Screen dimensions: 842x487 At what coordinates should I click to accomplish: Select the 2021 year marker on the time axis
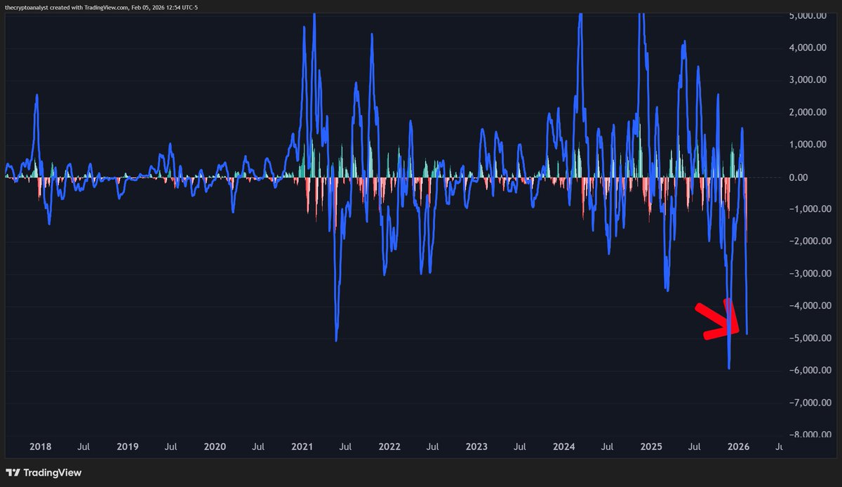point(302,446)
